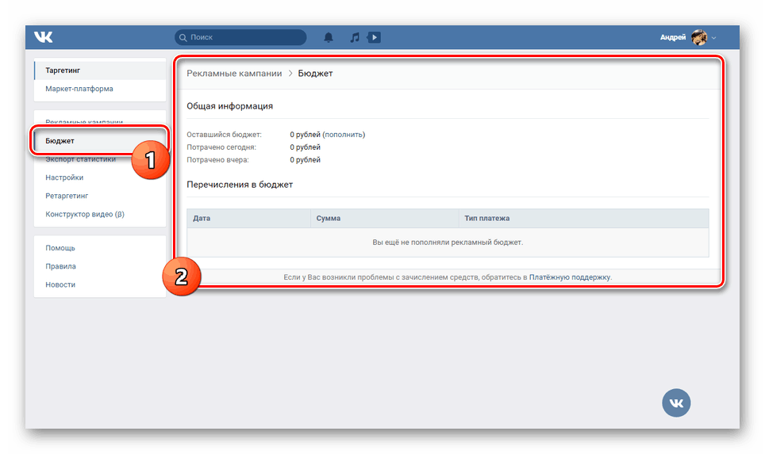Click the Бюджет breadcrumb title
This screenshot has width=765, height=454.
tap(315, 73)
